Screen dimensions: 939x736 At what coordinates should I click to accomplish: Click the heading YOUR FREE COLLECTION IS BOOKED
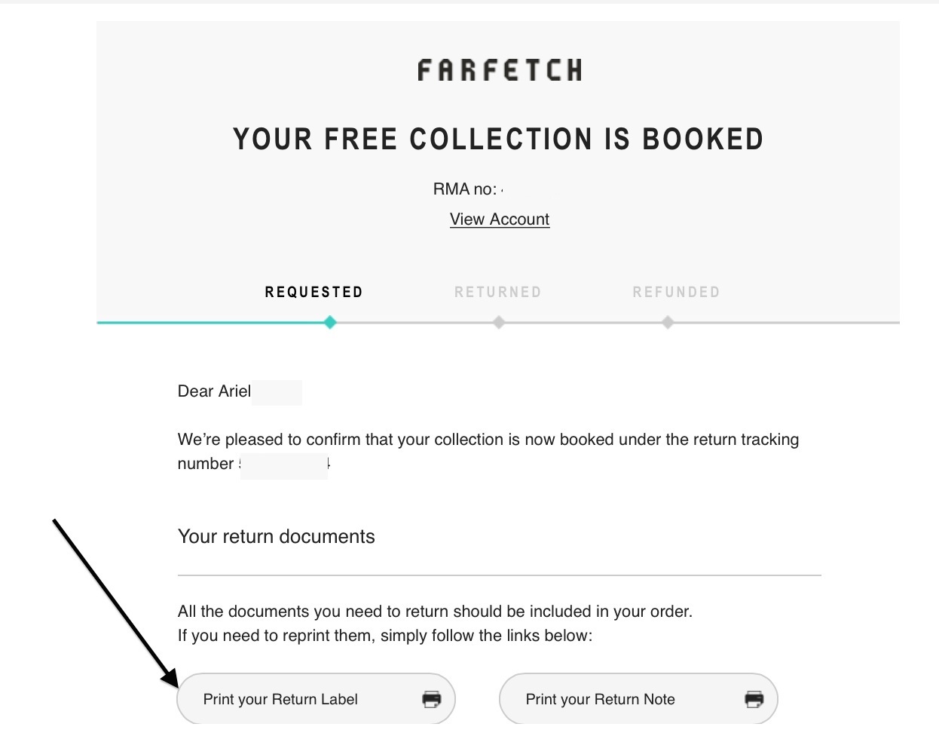(x=497, y=139)
